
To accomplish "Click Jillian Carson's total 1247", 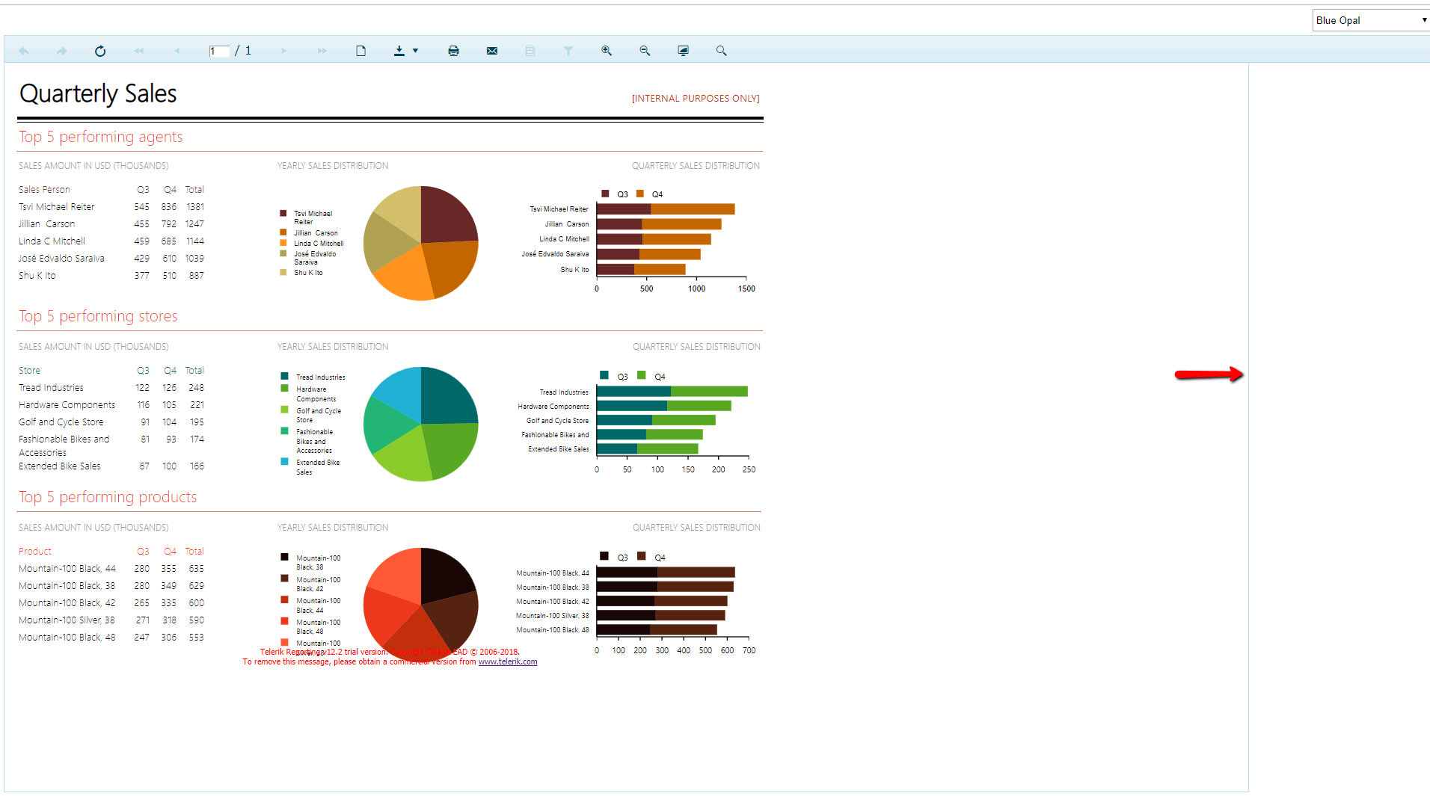I will pyautogui.click(x=195, y=224).
